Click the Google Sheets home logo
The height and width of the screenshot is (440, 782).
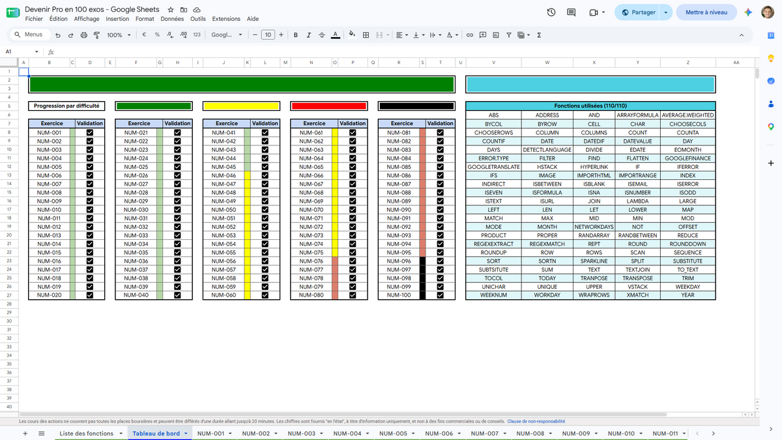(12, 12)
